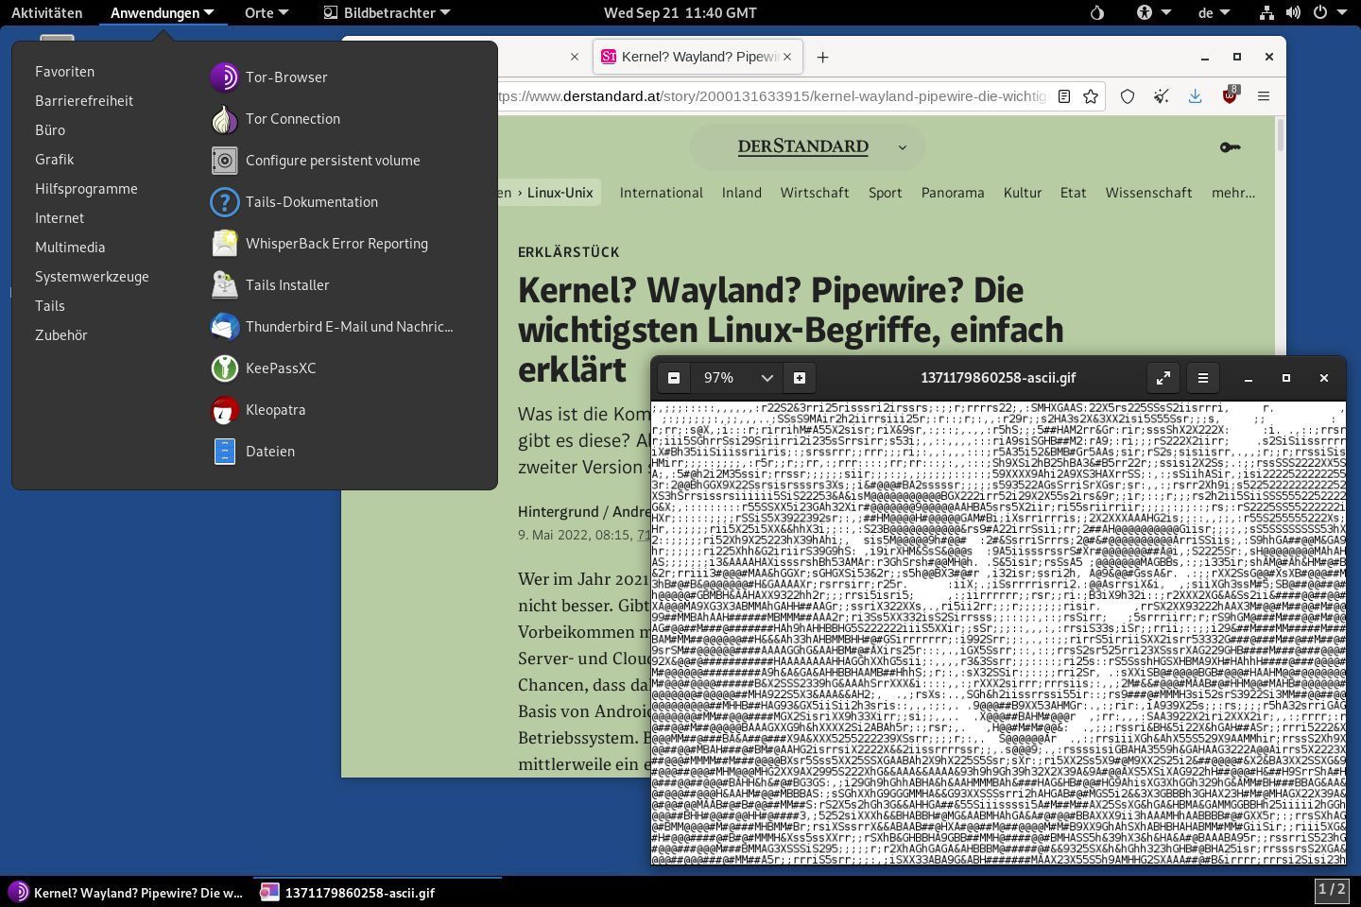1361x907 pixels.
Task: Toggle reader view for the article
Action: click(1063, 95)
